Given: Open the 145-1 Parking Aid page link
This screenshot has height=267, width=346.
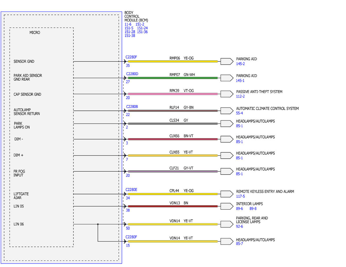Looking at the screenshot, I should (240, 81).
